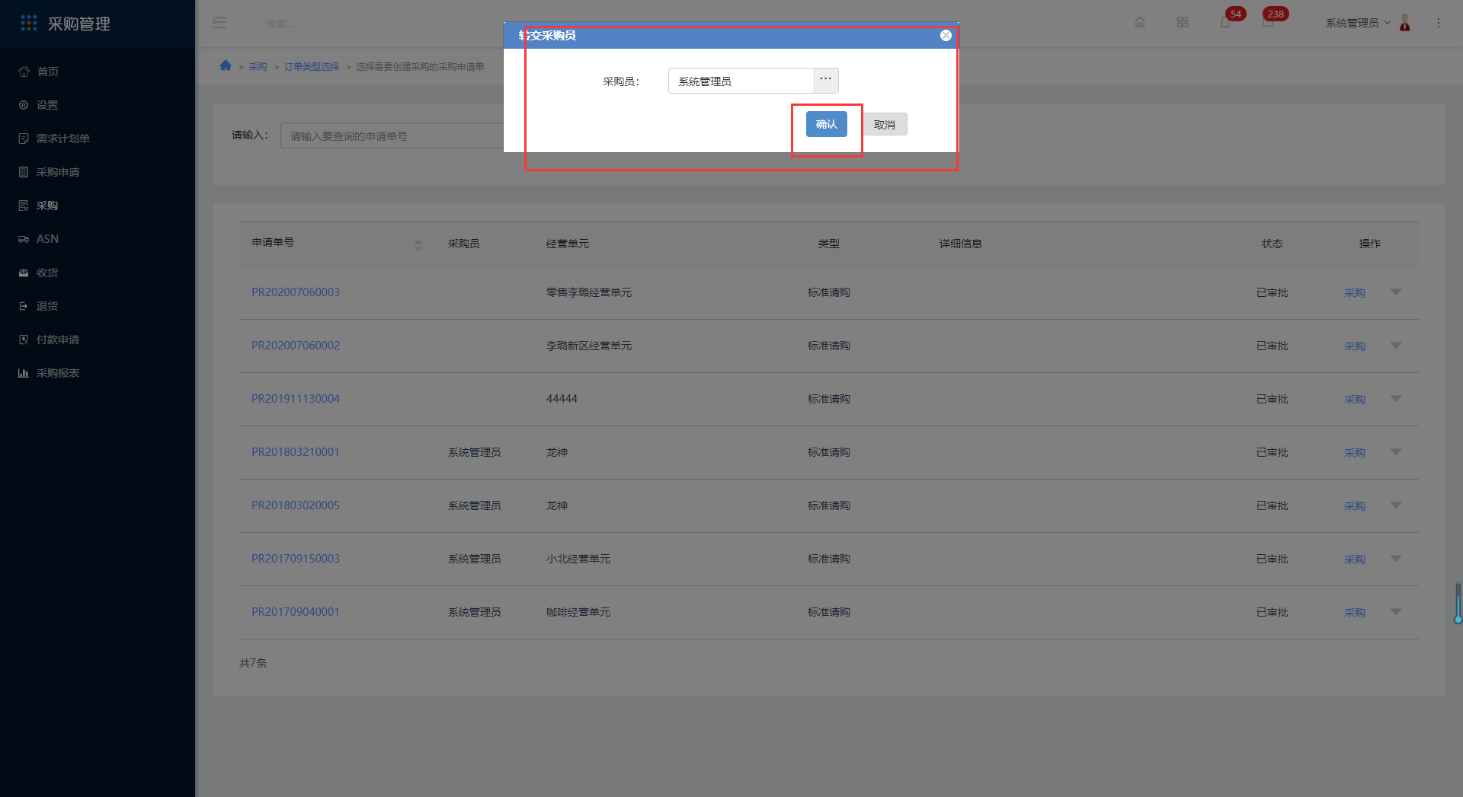This screenshot has height=797, width=1463.
Task: Open the vertical three-dot more menu
Action: (x=1439, y=23)
